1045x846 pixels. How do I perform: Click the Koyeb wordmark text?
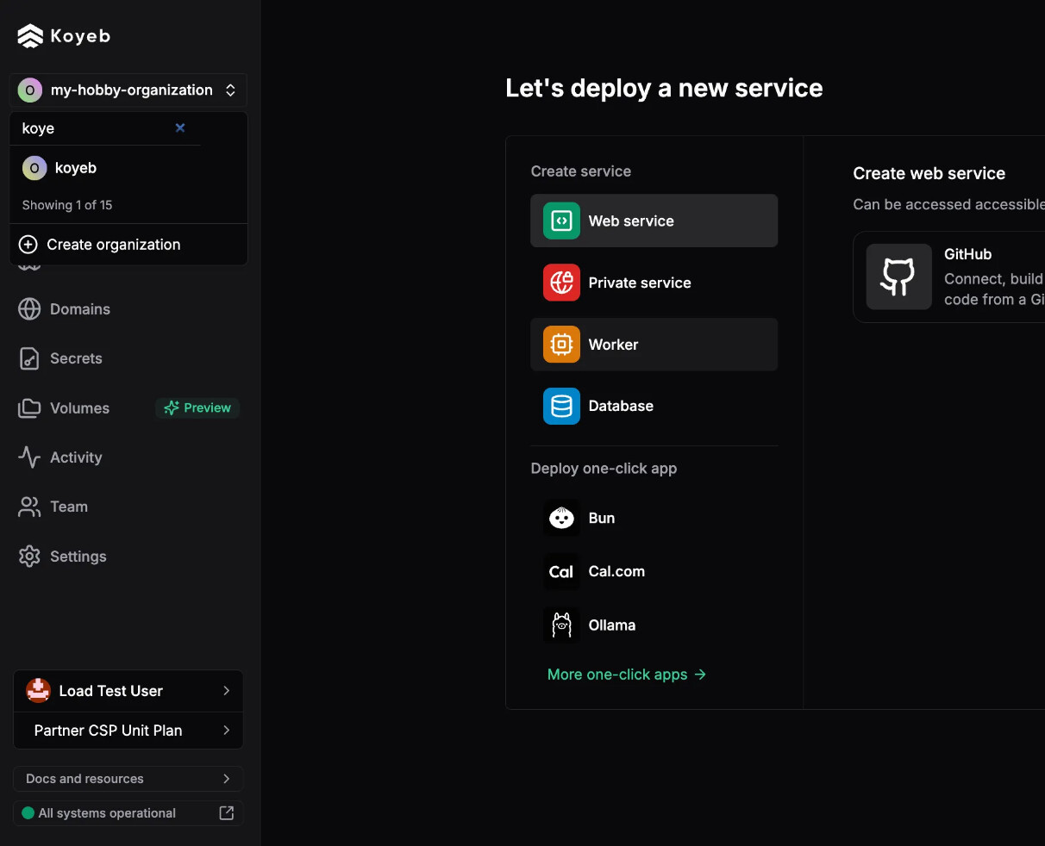click(x=80, y=36)
